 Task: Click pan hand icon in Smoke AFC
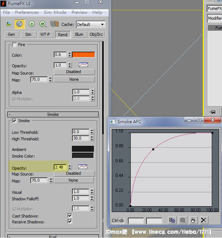(x=193, y=220)
